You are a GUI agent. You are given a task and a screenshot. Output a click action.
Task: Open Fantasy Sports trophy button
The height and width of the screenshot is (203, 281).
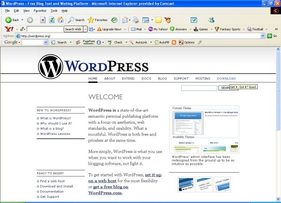(228, 29)
